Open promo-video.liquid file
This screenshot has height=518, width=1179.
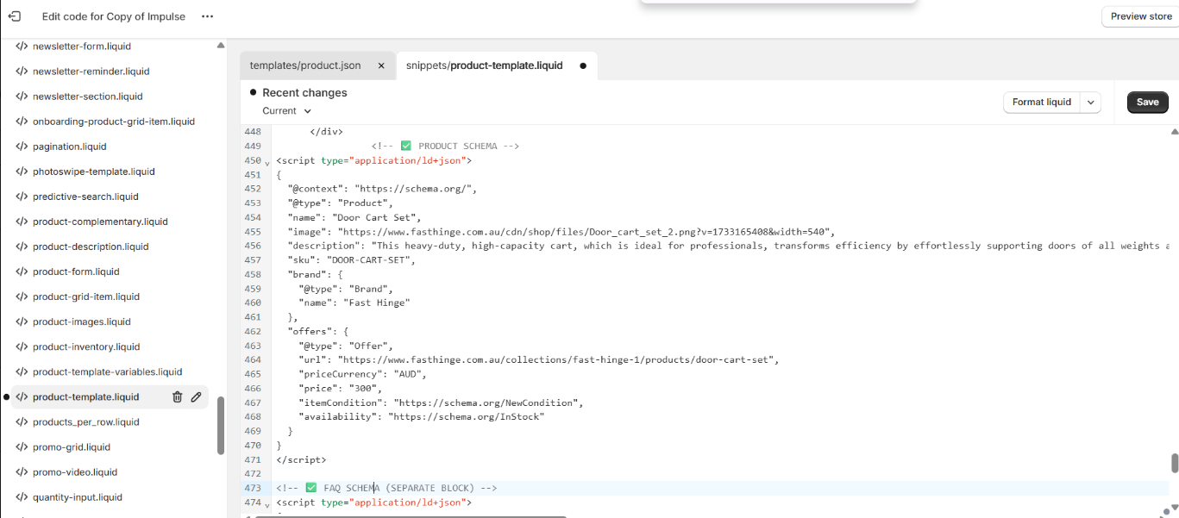tap(75, 472)
